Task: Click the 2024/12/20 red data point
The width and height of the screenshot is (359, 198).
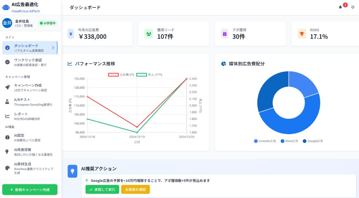Action: tap(187, 79)
